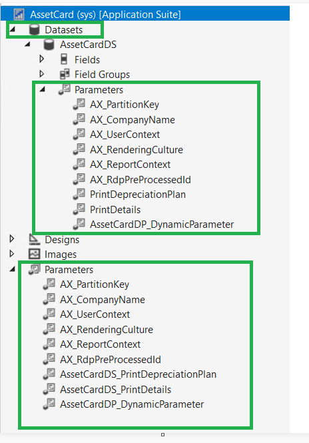Click the report-level Parameters node icon

[35, 269]
